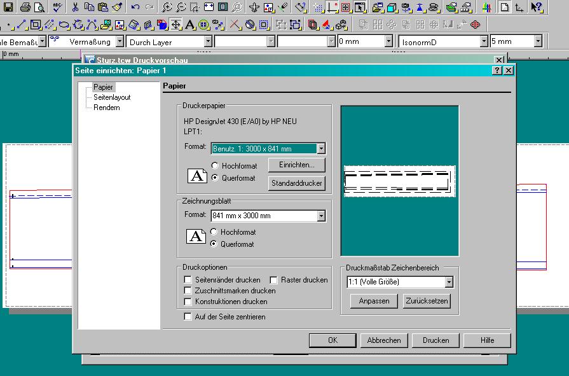Image resolution: width=569 pixels, height=376 pixels.
Task: Expand the Druckmaßstab 1:1 (Volle Größe) dropdown
Action: tap(449, 282)
